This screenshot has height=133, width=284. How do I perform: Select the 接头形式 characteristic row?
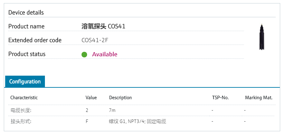[x=142, y=121]
